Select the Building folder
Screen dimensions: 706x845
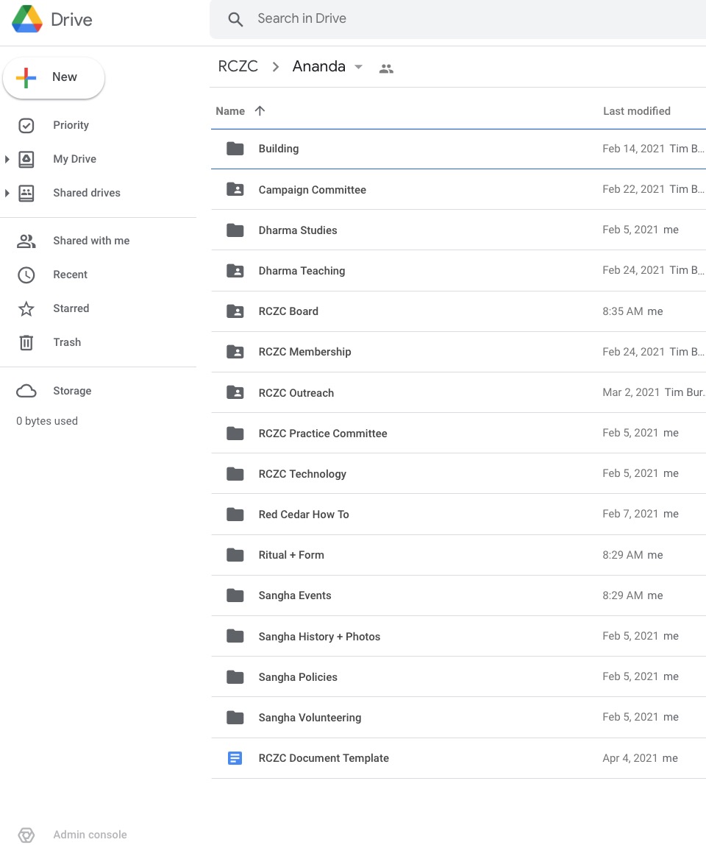point(458,149)
